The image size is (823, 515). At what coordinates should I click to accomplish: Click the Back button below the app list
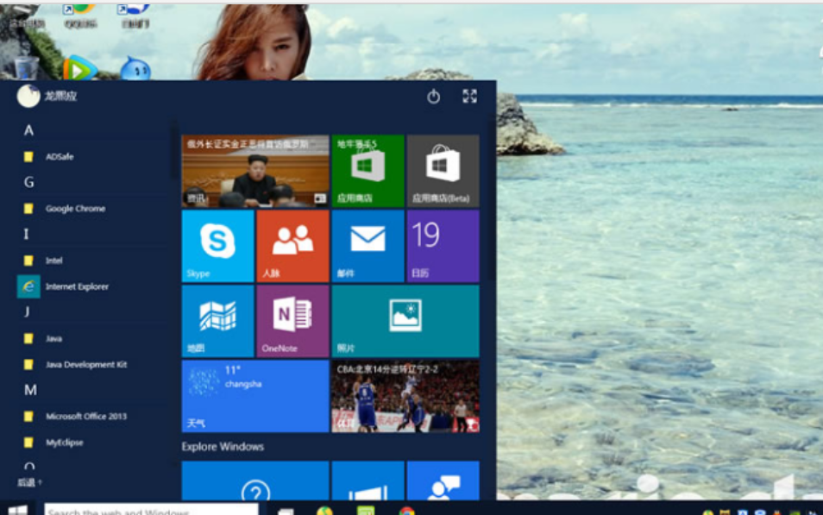[29, 482]
